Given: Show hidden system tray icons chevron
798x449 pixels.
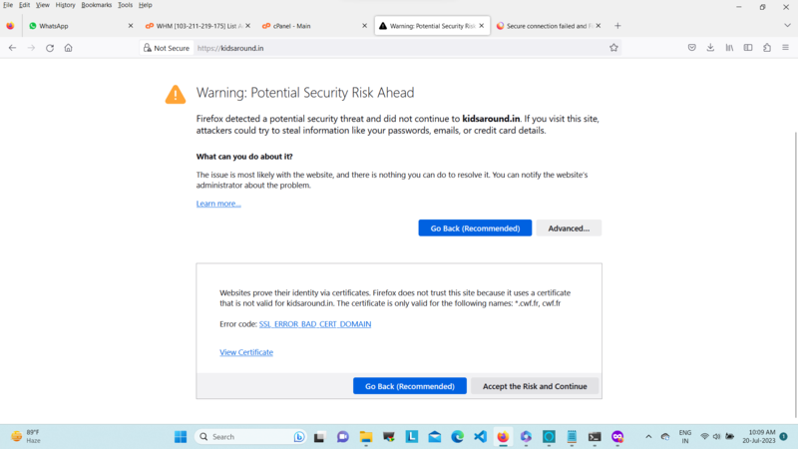Looking at the screenshot, I should point(648,437).
